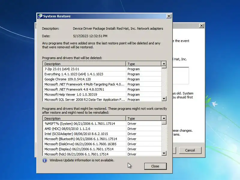The image size is (240, 180).
Task: Select Microsoft Help Viewer 1.0 row
Action: coord(102,94)
